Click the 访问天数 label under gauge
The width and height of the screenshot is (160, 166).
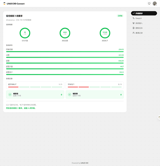(25, 41)
